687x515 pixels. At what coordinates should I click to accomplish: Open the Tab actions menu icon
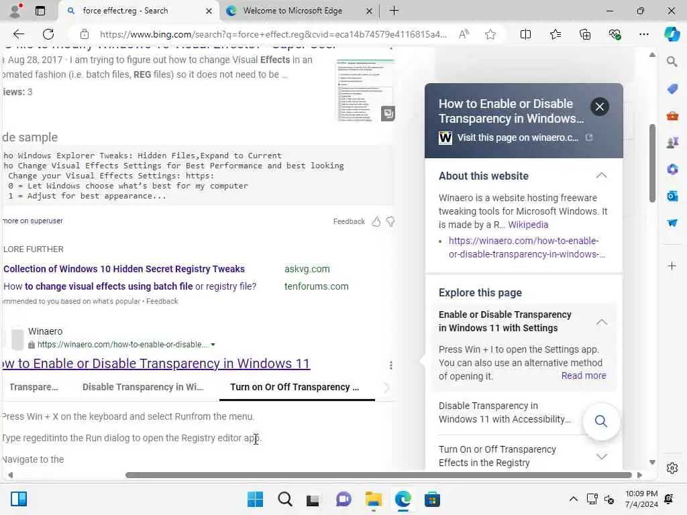tap(40, 11)
